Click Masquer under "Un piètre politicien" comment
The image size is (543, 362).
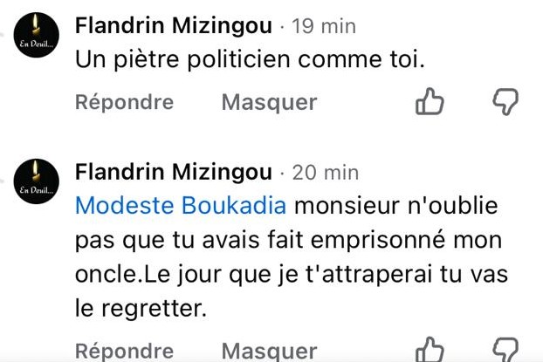click(269, 103)
